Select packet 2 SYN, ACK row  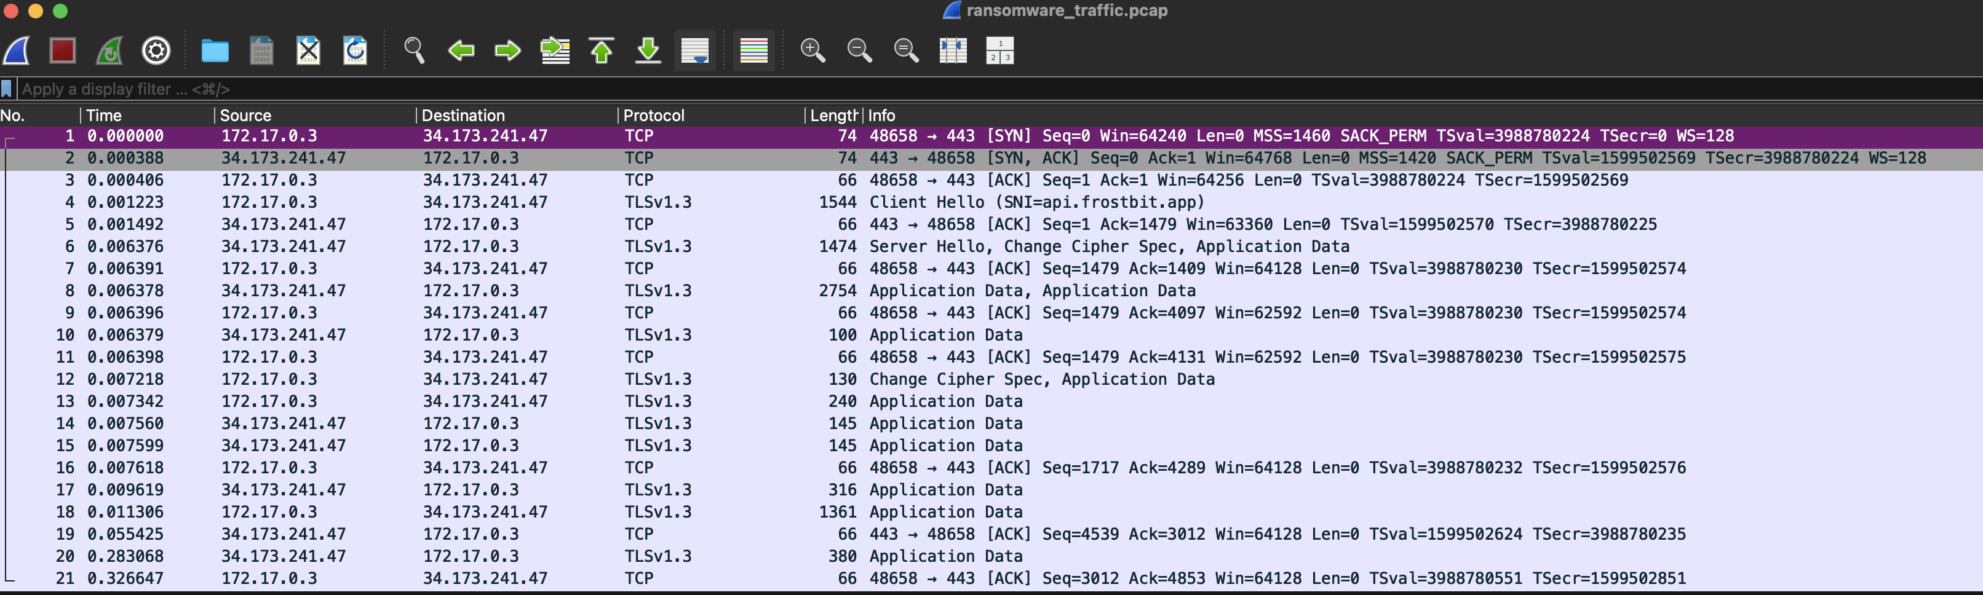tap(991, 159)
